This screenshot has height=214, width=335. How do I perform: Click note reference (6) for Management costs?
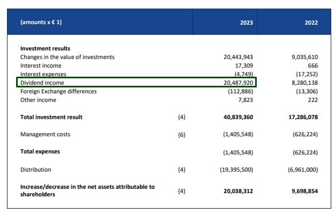(x=182, y=135)
